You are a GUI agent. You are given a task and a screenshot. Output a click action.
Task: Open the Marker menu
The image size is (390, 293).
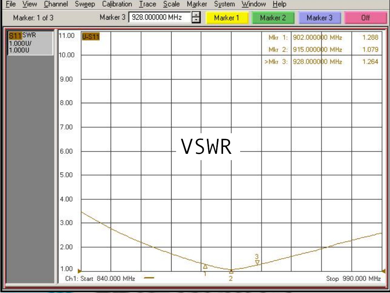[x=197, y=4]
